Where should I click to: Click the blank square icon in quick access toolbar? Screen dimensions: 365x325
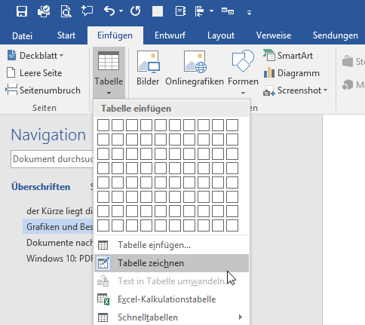158,11
